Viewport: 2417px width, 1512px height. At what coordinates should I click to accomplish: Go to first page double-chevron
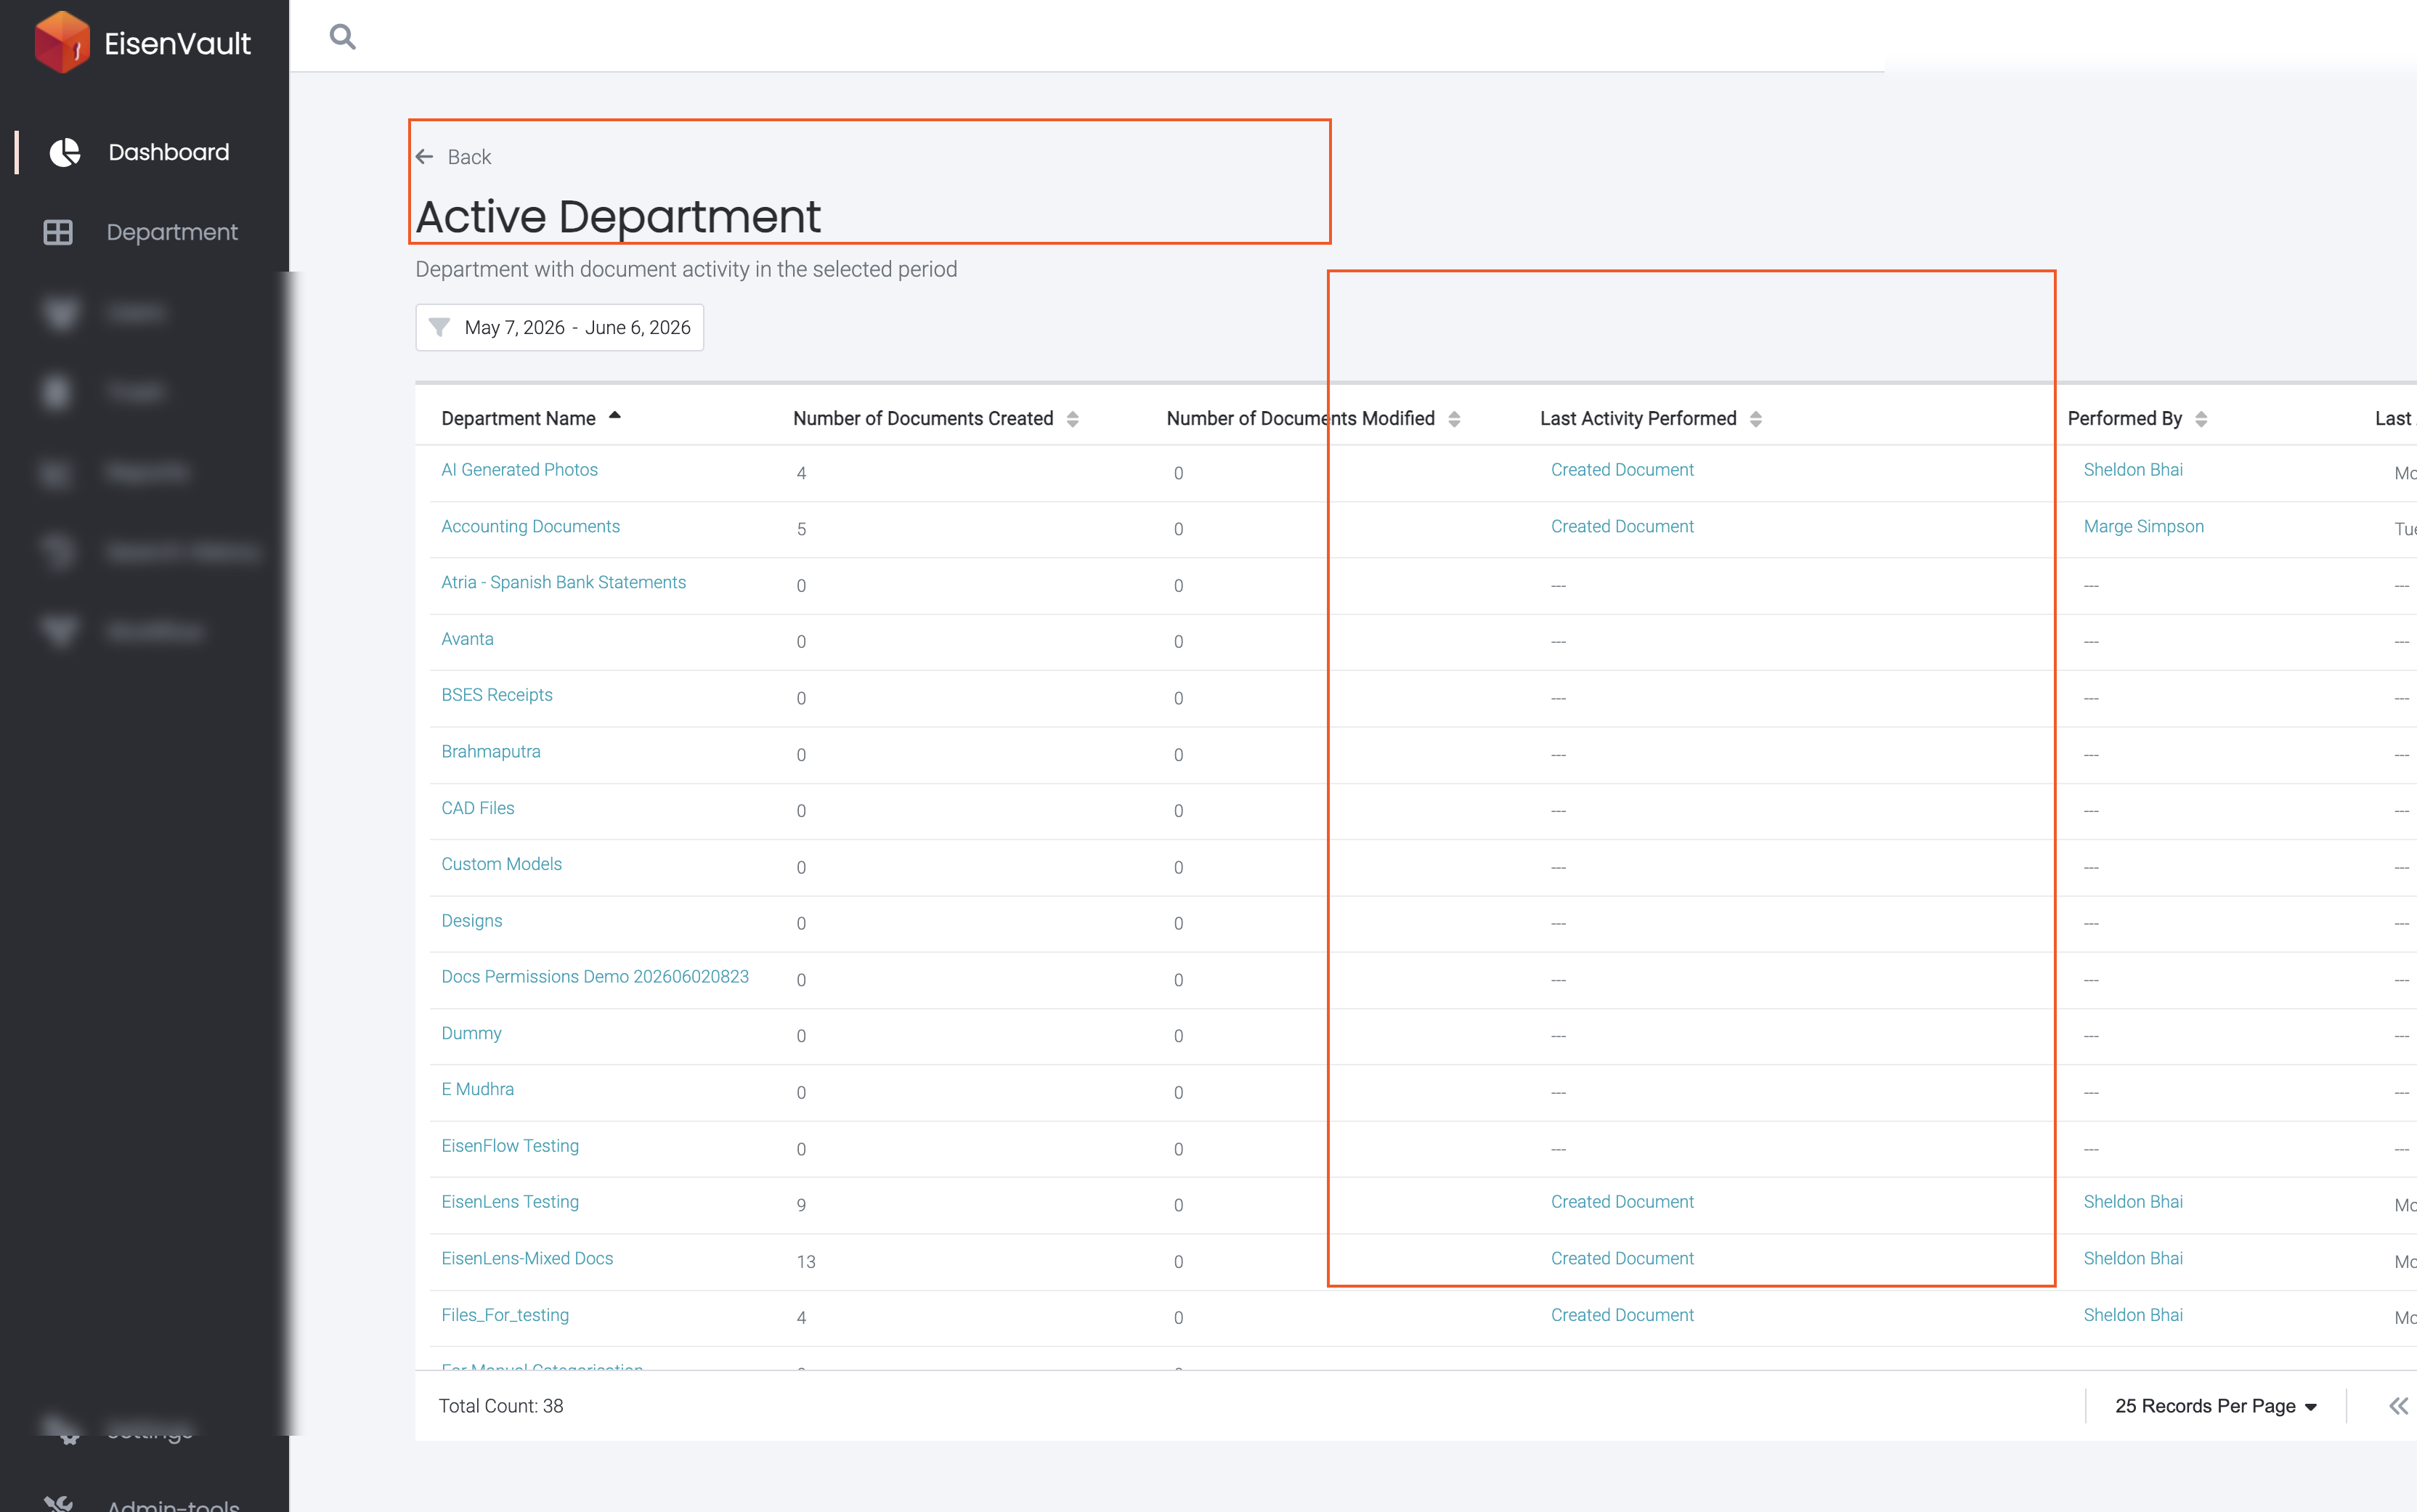pyautogui.click(x=2397, y=1405)
